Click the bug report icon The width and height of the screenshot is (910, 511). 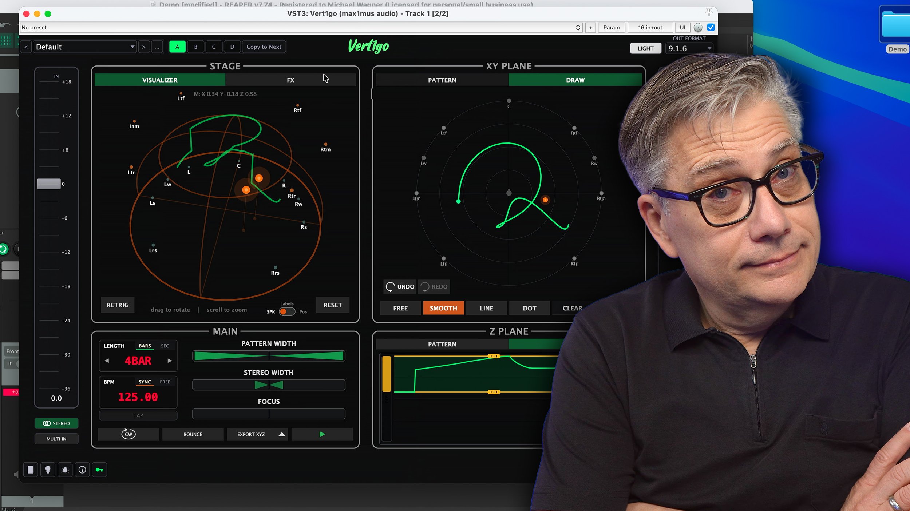coord(65,470)
